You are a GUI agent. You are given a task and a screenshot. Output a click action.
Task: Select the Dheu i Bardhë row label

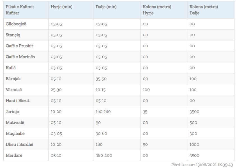click(x=20, y=144)
